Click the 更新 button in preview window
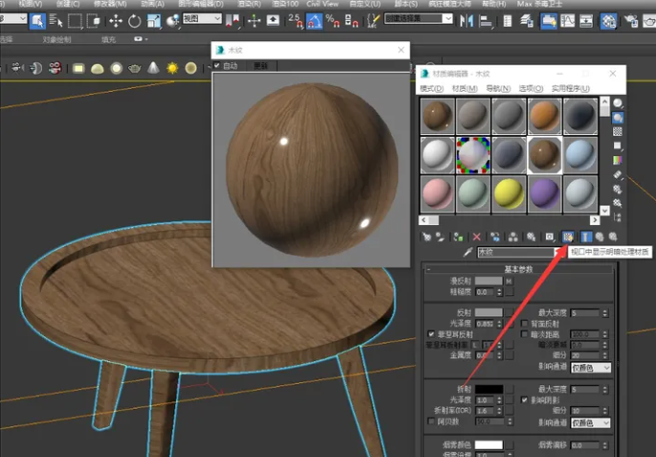656x457 pixels. 260,66
